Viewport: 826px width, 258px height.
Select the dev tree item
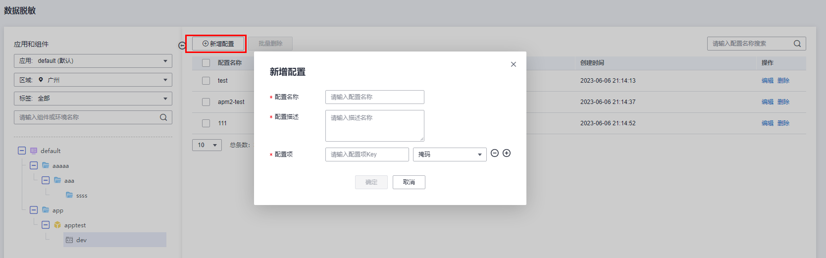[115, 240]
